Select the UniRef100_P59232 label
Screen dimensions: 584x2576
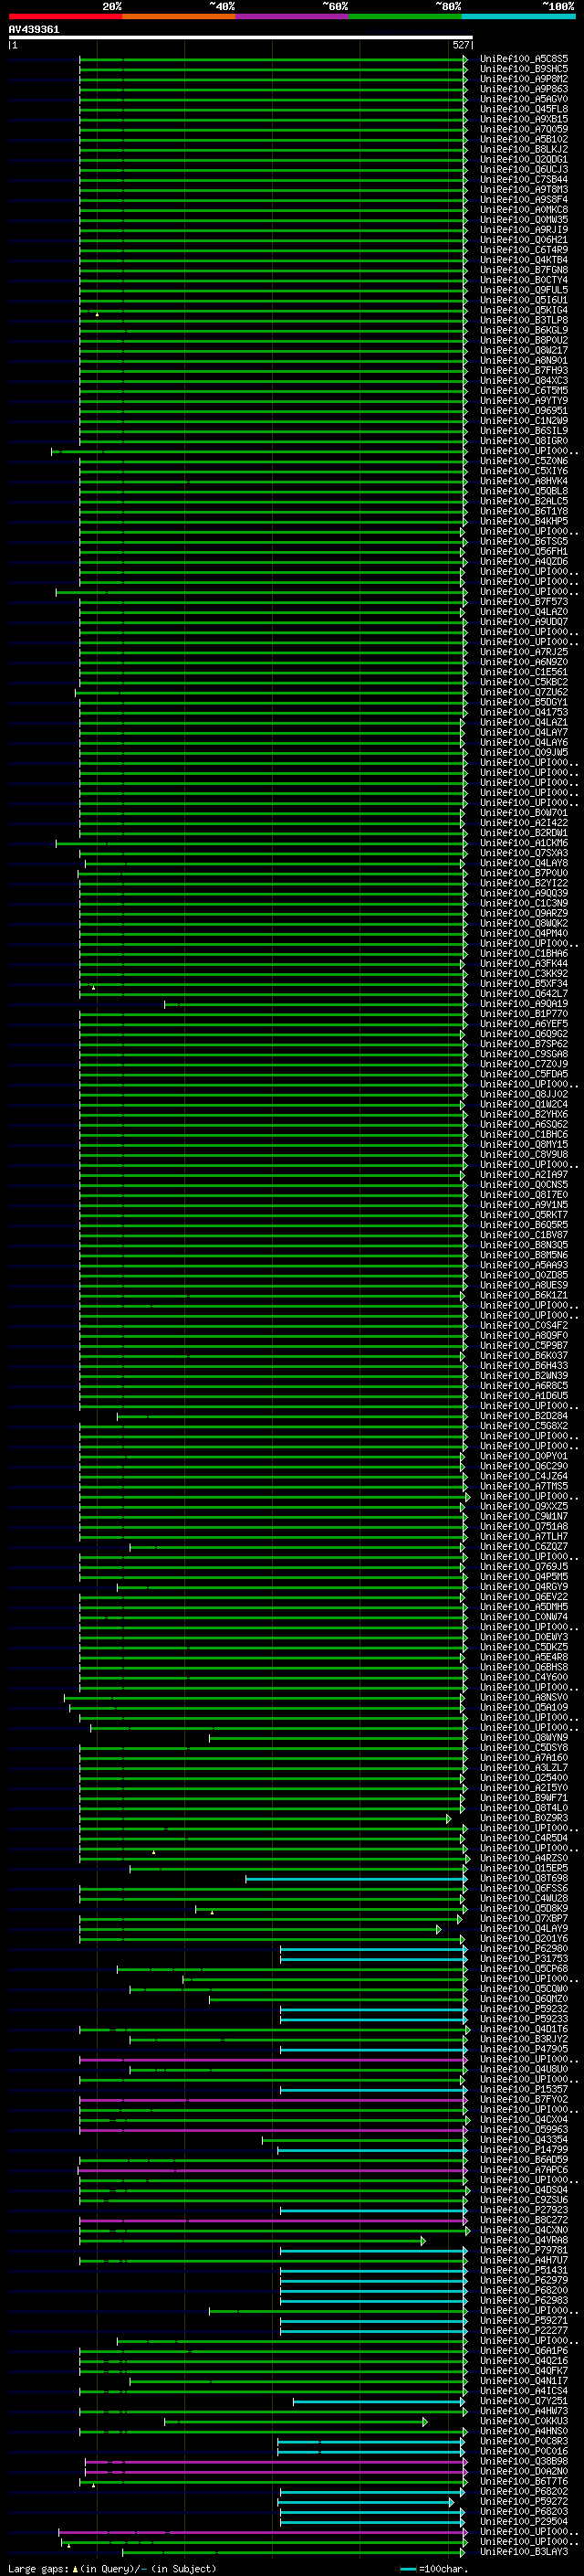pos(524,2008)
